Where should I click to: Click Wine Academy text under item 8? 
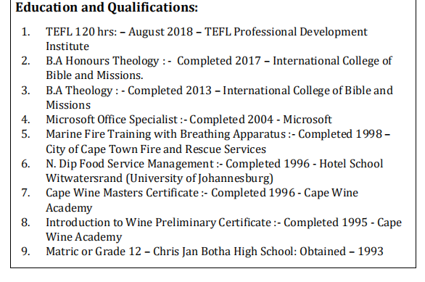click(x=84, y=237)
